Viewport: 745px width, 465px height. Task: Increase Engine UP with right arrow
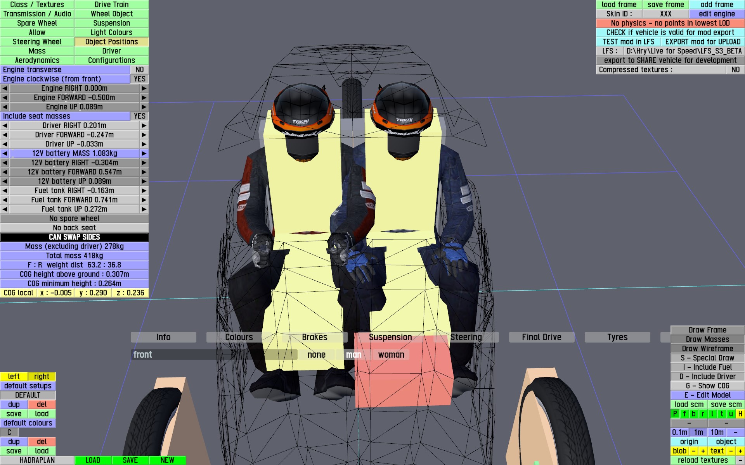(x=144, y=107)
